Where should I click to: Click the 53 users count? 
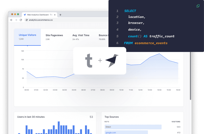[x=91, y=117]
